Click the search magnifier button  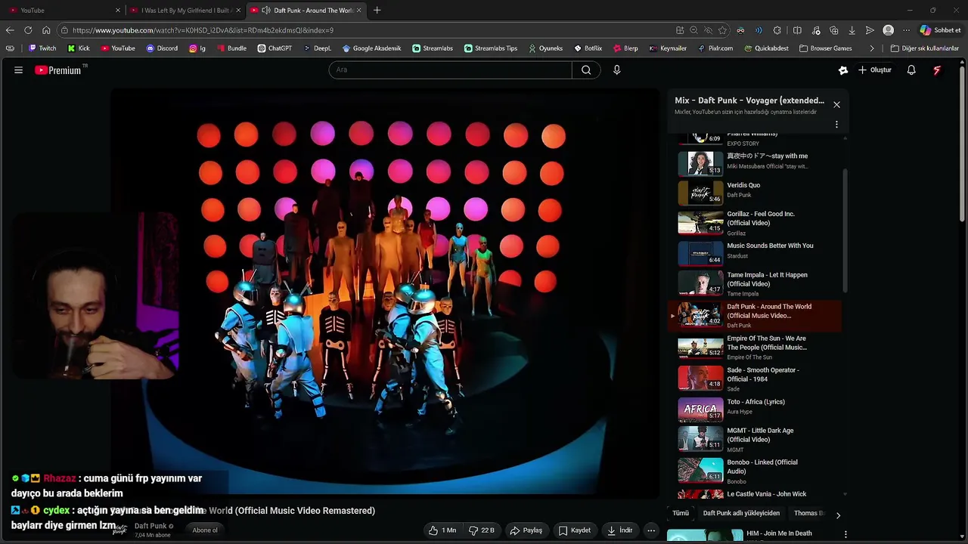coord(586,70)
